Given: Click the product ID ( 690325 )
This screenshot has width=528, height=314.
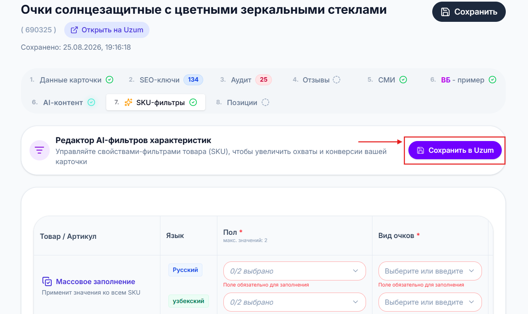Looking at the screenshot, I should [x=38, y=30].
